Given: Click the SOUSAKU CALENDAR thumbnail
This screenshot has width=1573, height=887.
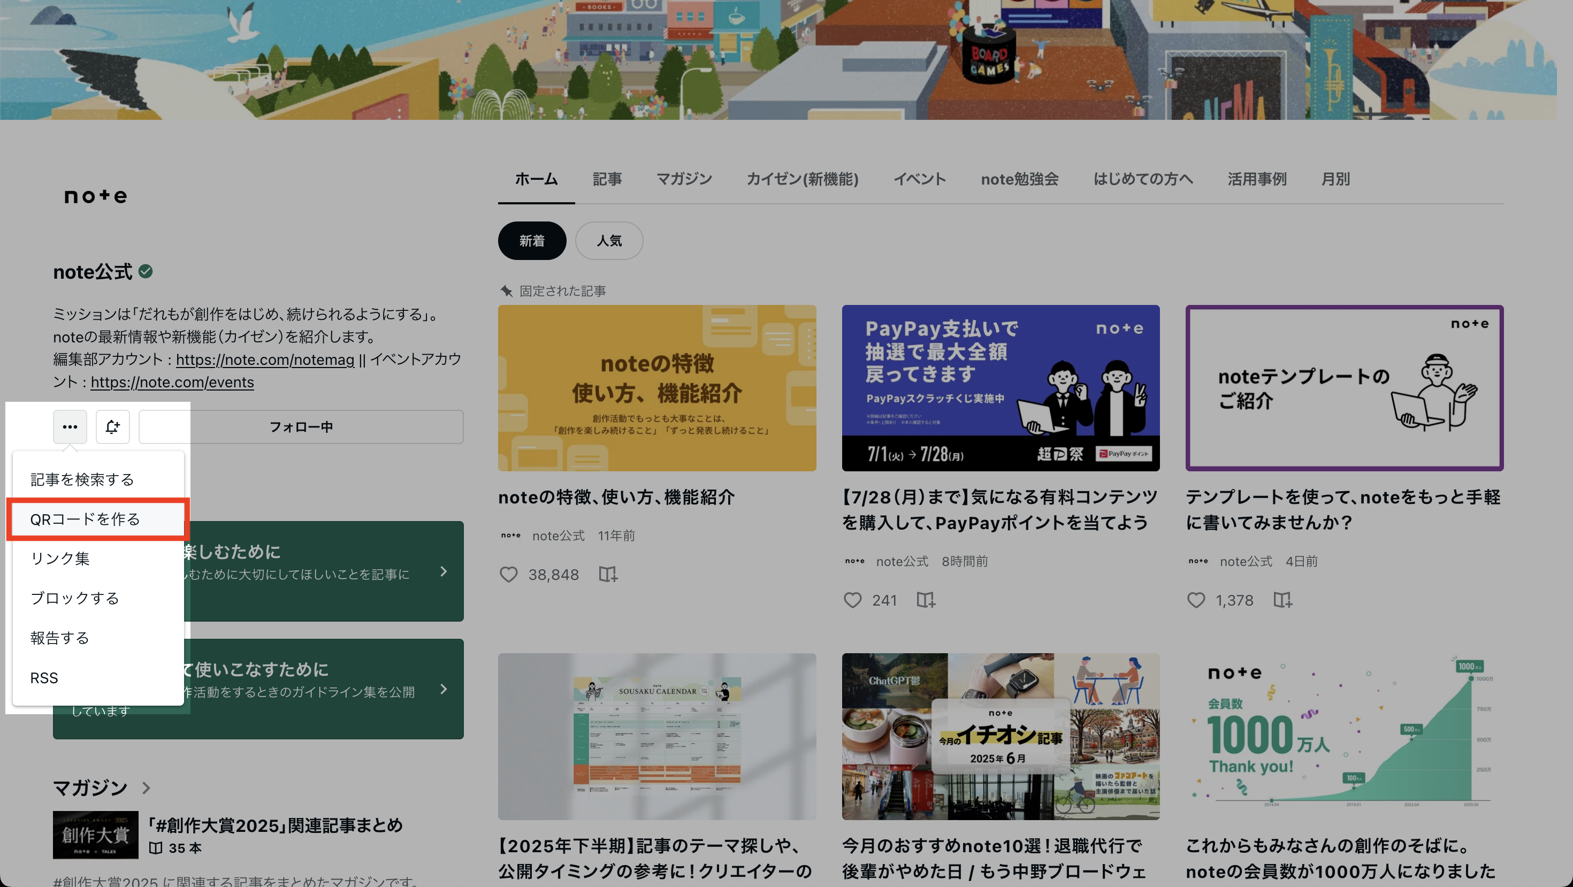Looking at the screenshot, I should (x=657, y=736).
